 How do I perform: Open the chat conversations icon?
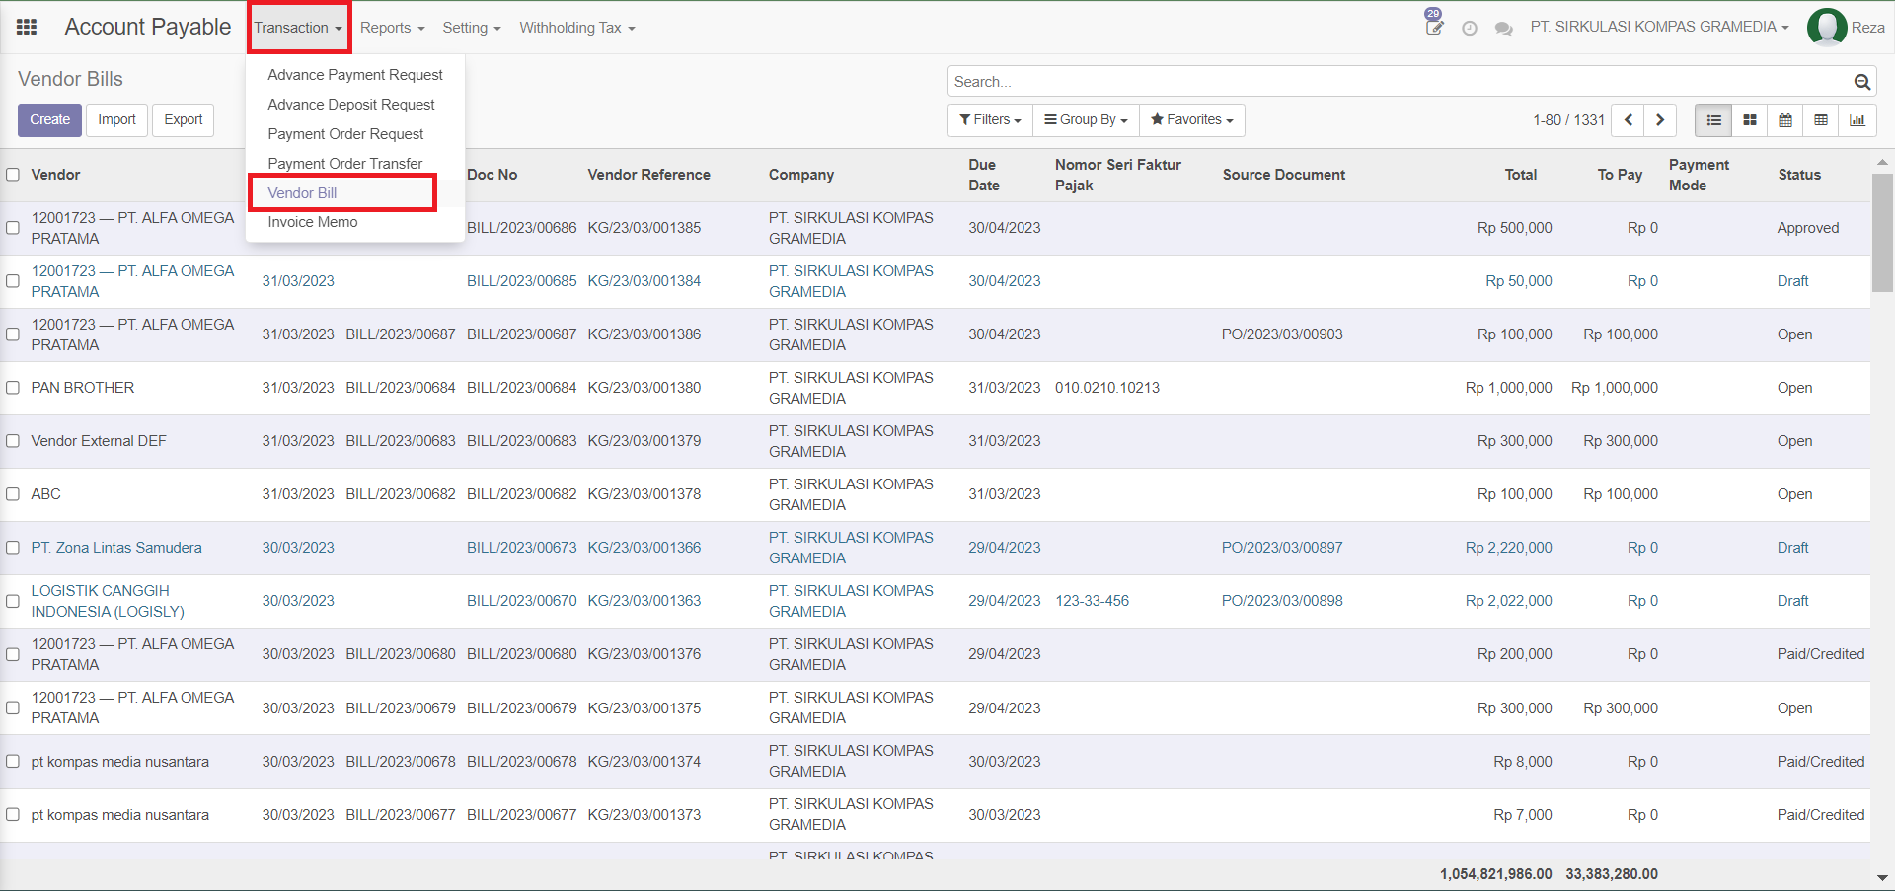1504,29
